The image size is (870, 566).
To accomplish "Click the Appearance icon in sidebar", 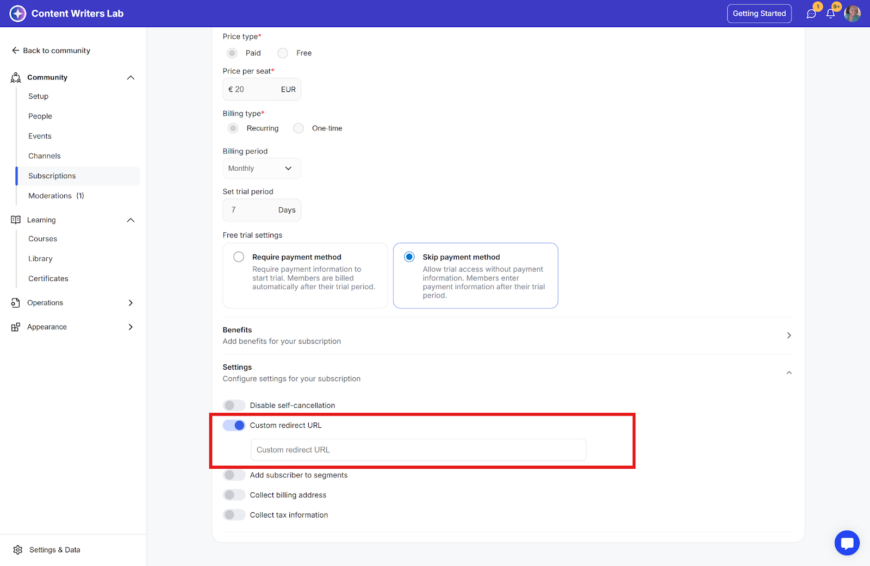I will [16, 327].
